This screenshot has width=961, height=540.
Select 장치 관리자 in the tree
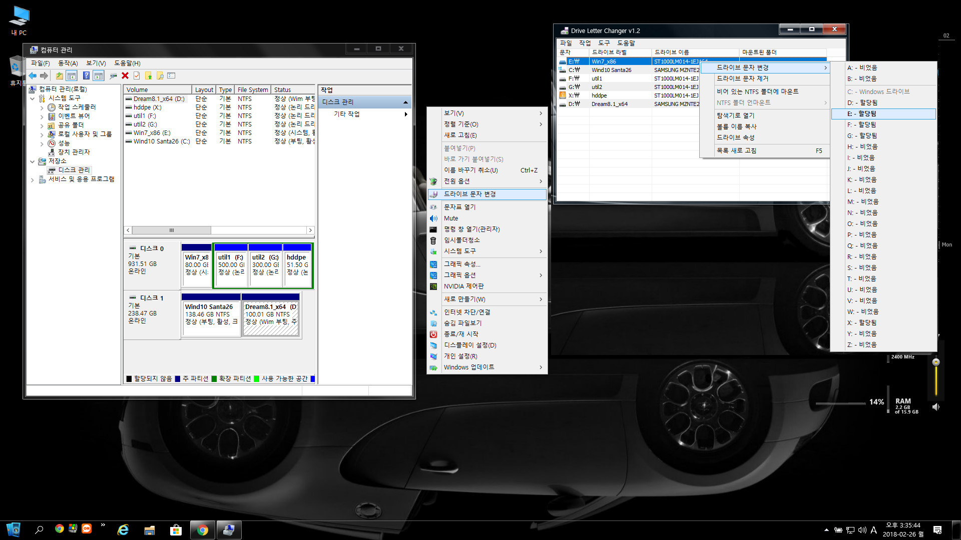click(74, 152)
